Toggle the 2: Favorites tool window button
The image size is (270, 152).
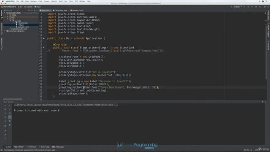2,44
